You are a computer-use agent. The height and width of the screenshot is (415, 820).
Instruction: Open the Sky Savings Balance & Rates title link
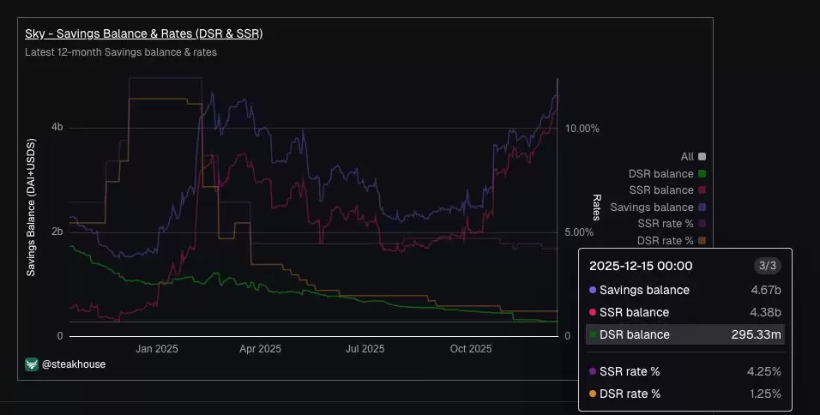[144, 34]
